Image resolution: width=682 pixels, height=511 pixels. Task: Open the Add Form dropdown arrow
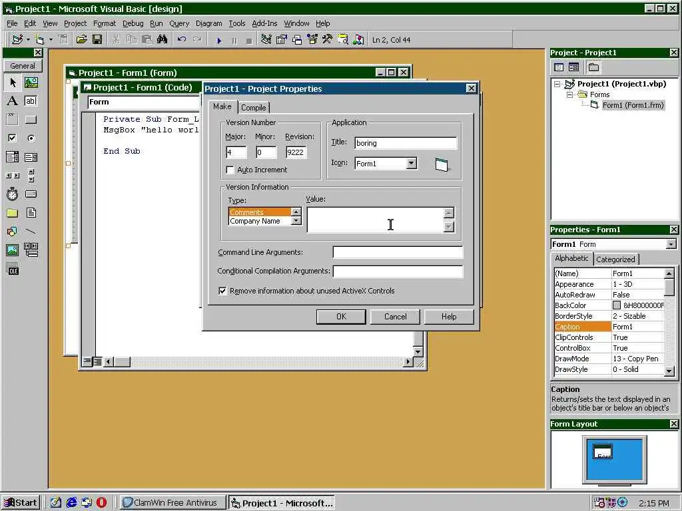[x=51, y=40]
